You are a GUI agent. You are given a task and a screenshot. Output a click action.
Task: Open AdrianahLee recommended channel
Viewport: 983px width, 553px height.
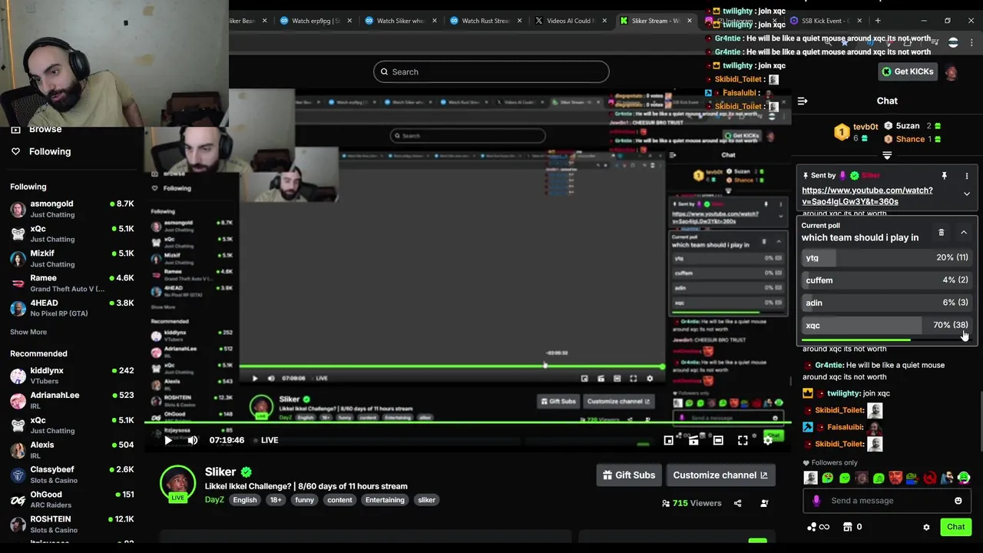(71, 400)
